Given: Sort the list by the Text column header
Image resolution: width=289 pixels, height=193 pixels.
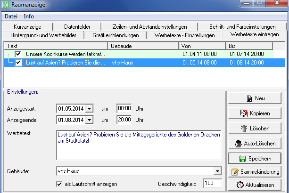Looking at the screenshot, I should click(x=56, y=46).
